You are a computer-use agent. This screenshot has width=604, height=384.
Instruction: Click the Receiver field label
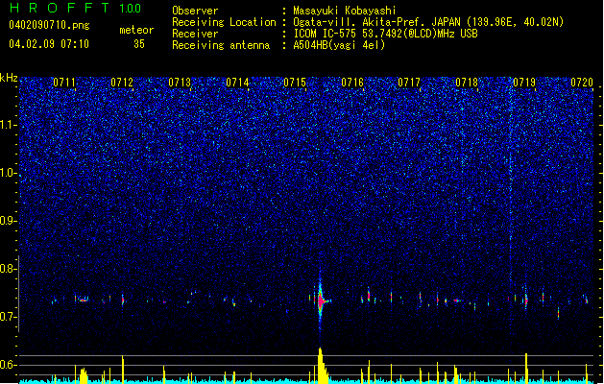tap(195, 34)
